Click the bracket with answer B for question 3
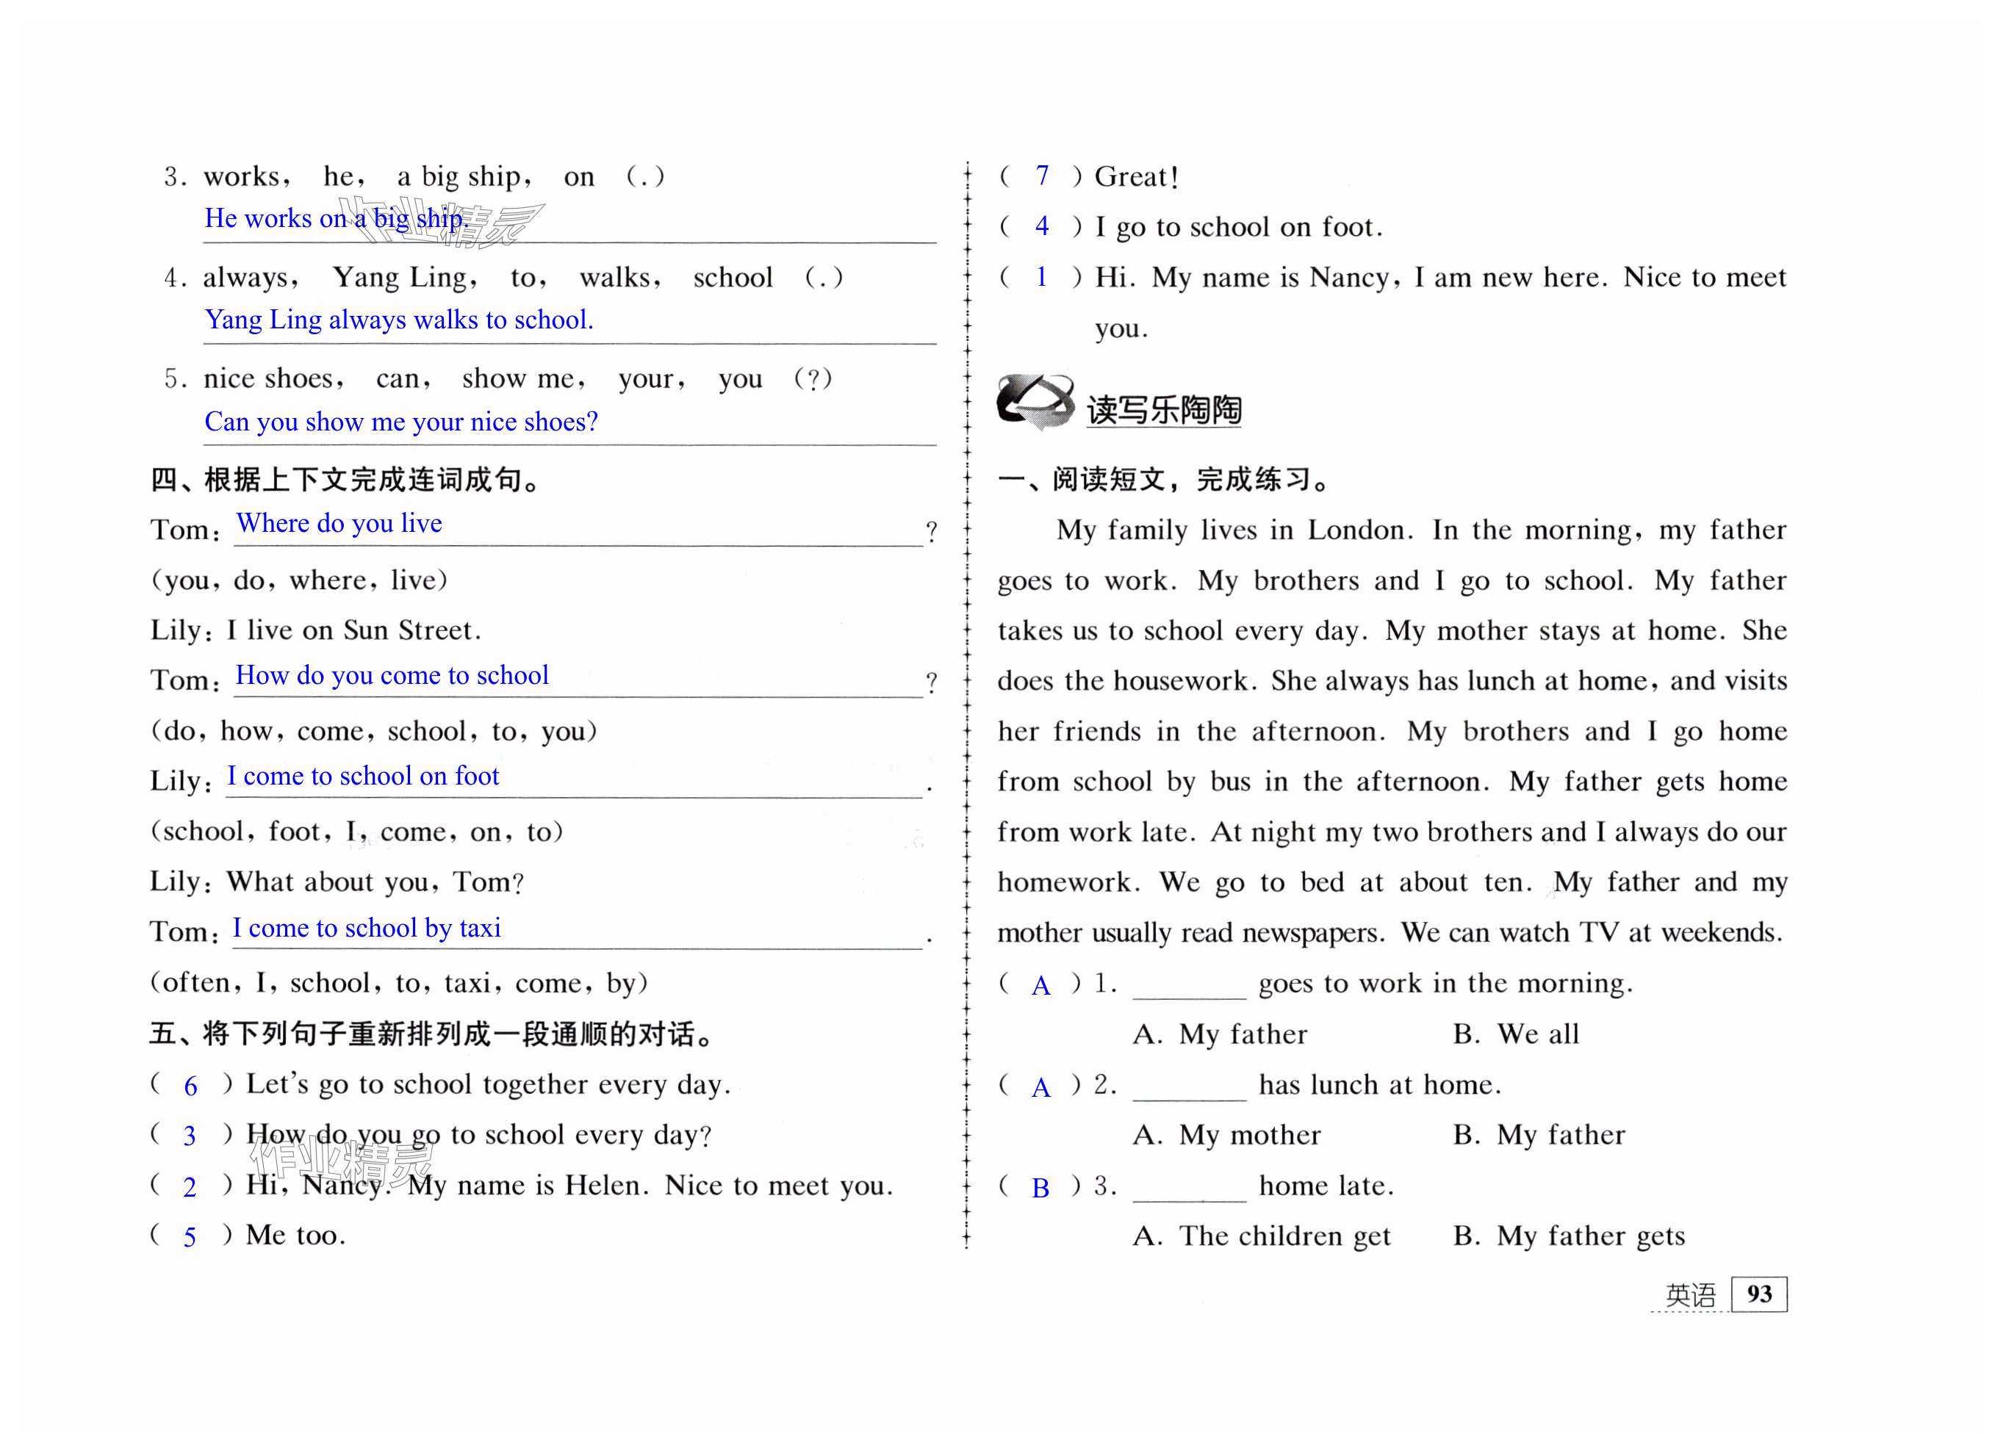This screenshot has height=1456, width=2006. point(1040,1187)
